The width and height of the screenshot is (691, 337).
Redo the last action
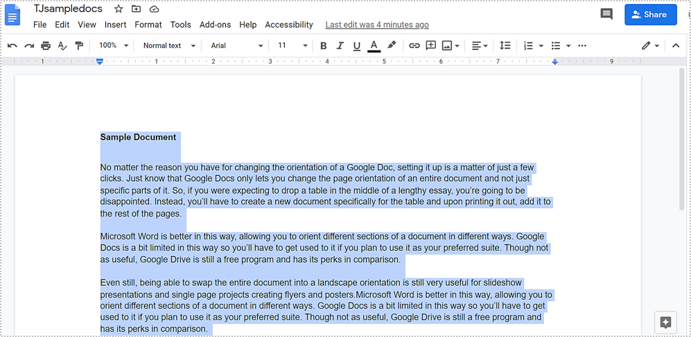29,45
